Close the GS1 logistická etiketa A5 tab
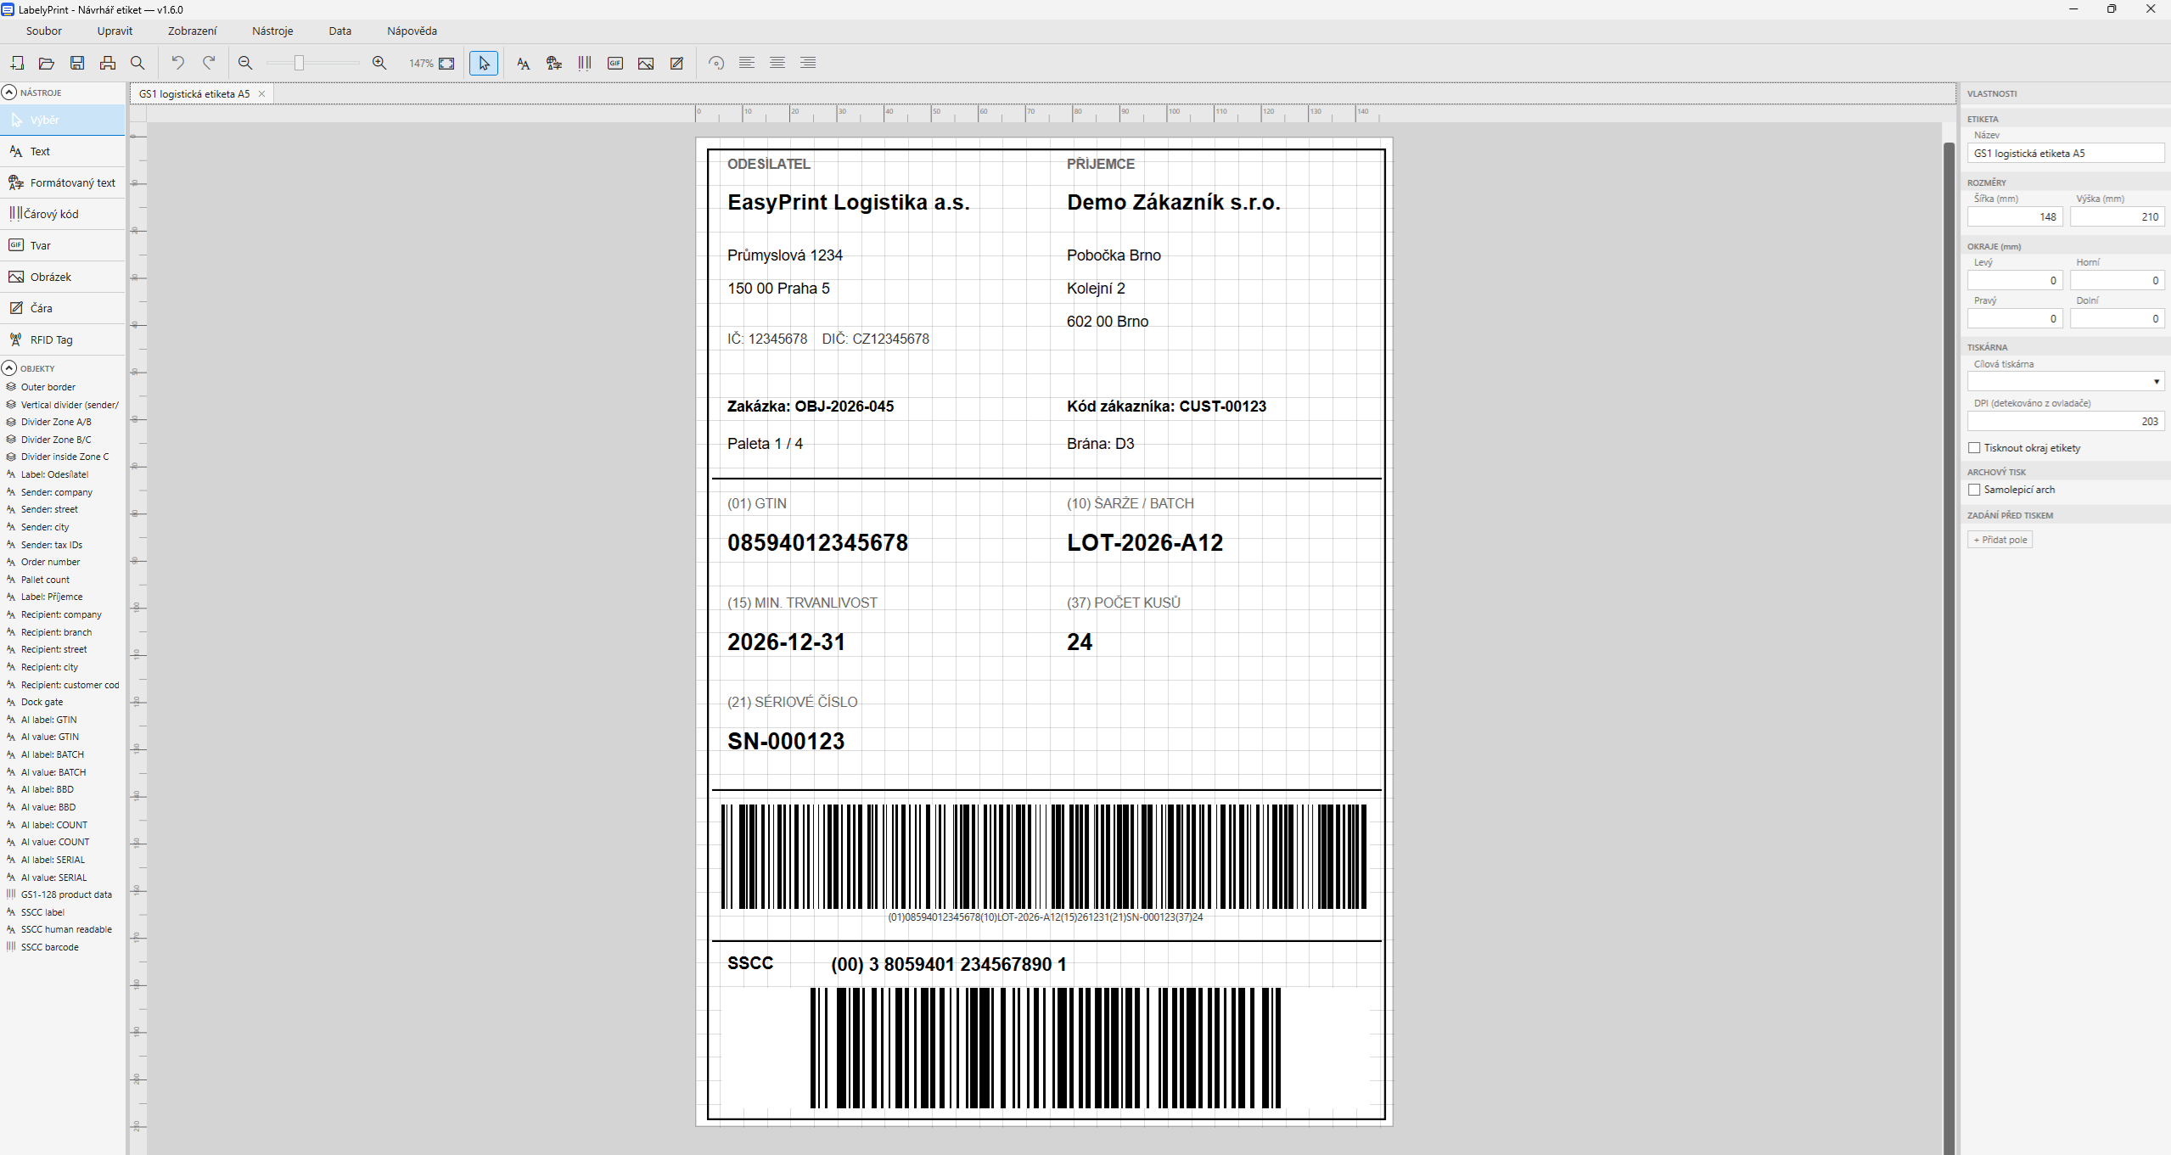2171x1155 pixels. (x=262, y=94)
